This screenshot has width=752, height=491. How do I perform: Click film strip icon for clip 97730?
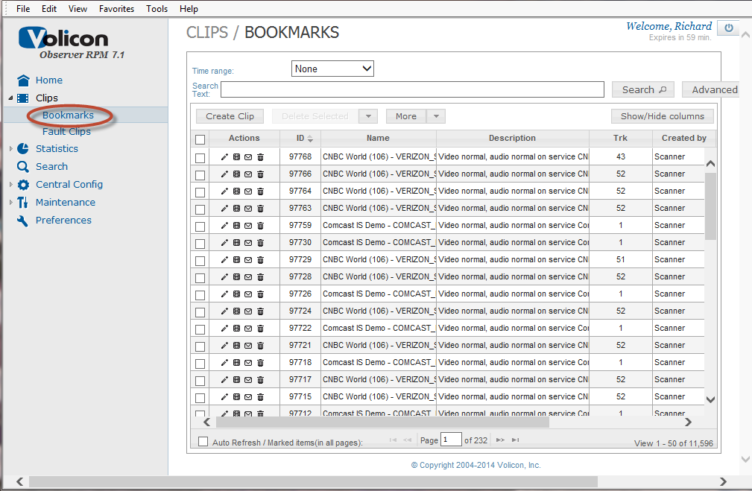(236, 243)
